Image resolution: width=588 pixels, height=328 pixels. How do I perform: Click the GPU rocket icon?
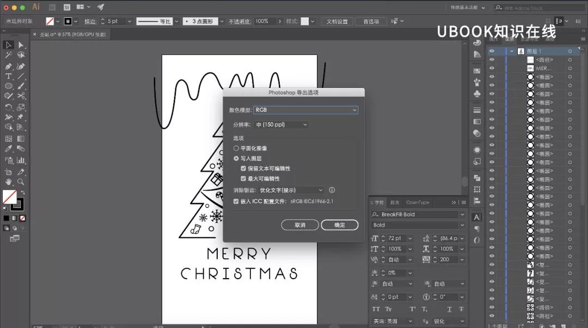point(101,7)
